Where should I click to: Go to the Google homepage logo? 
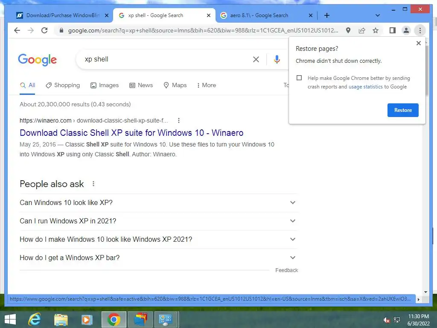point(38,60)
